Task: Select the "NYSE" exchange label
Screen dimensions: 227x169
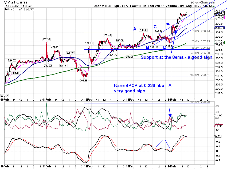Action: coord(23,3)
